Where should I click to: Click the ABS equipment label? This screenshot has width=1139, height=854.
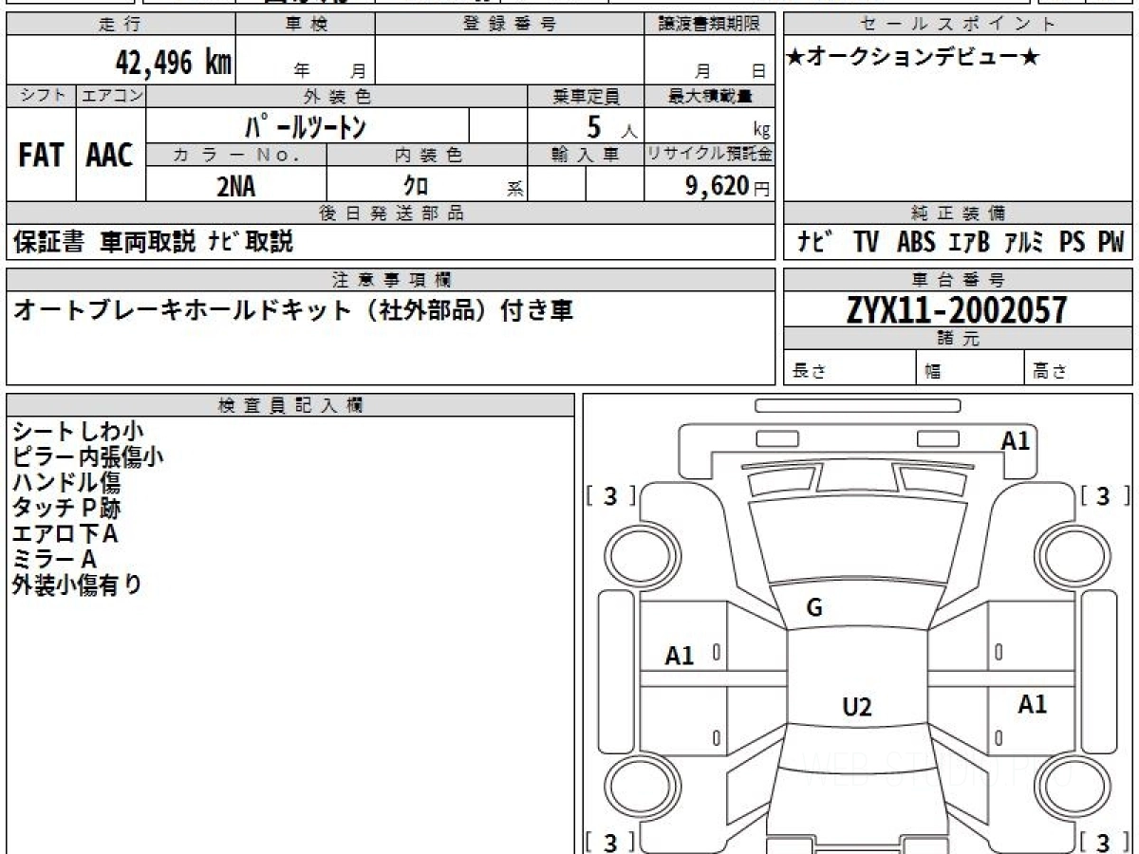[x=916, y=242]
